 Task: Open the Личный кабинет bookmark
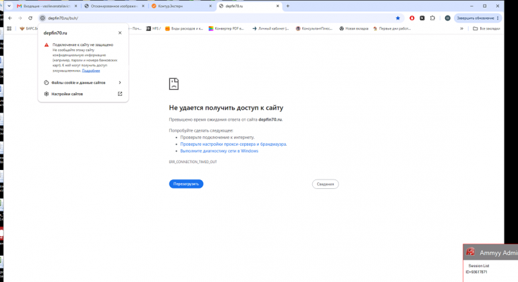[270, 28]
